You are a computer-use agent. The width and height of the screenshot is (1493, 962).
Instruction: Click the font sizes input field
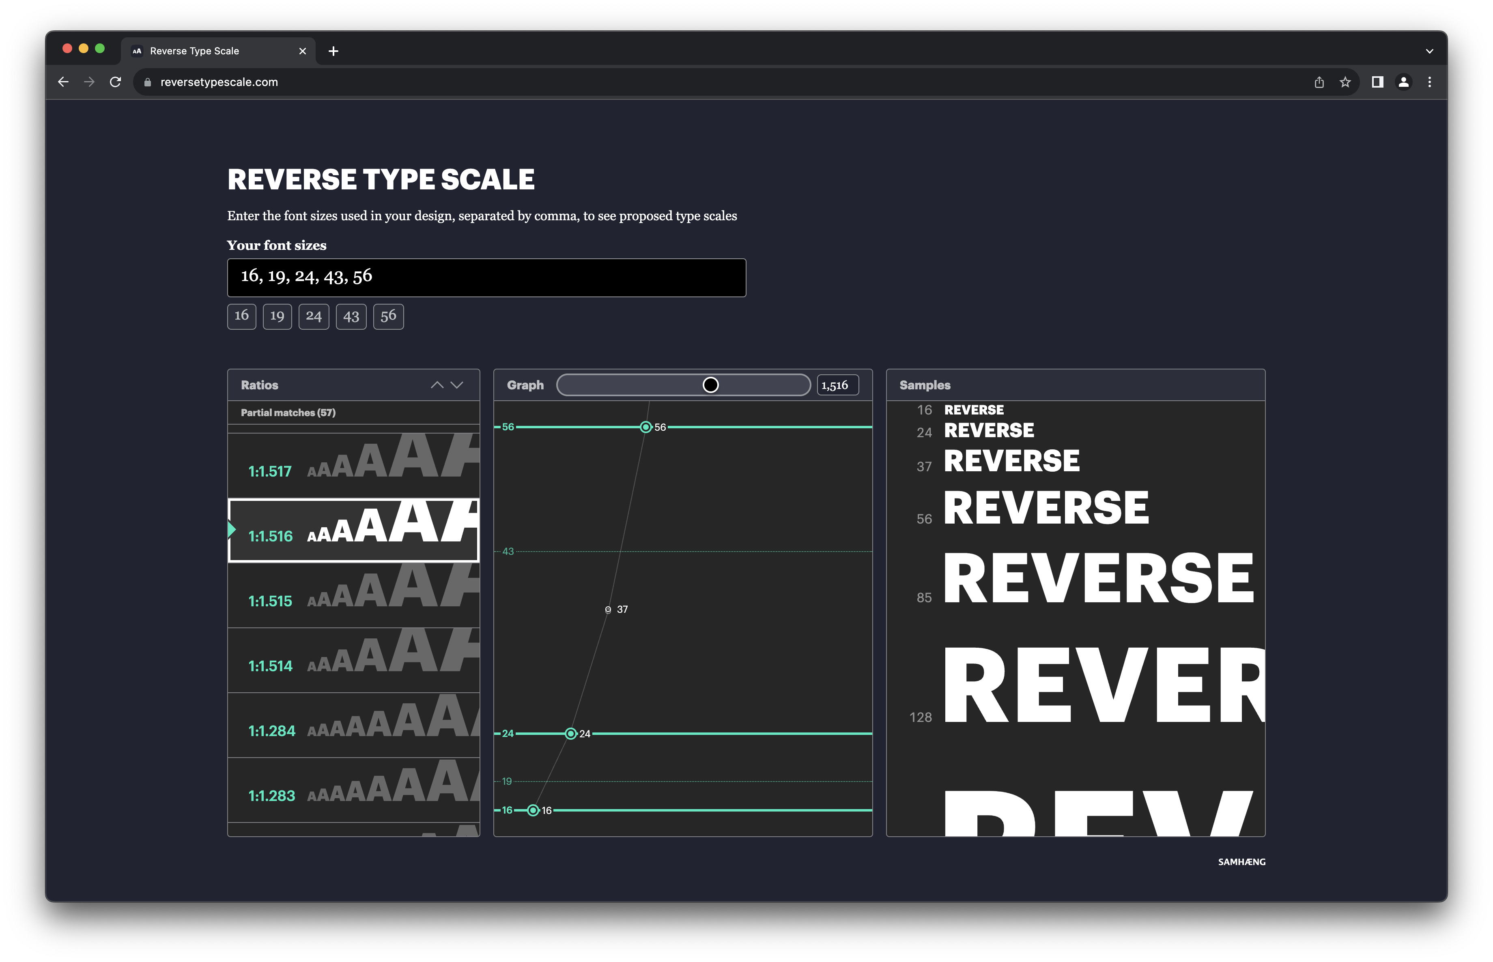pyautogui.click(x=486, y=277)
